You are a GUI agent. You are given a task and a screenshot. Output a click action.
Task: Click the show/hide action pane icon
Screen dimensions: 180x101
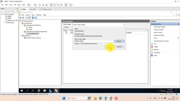point(36,18)
